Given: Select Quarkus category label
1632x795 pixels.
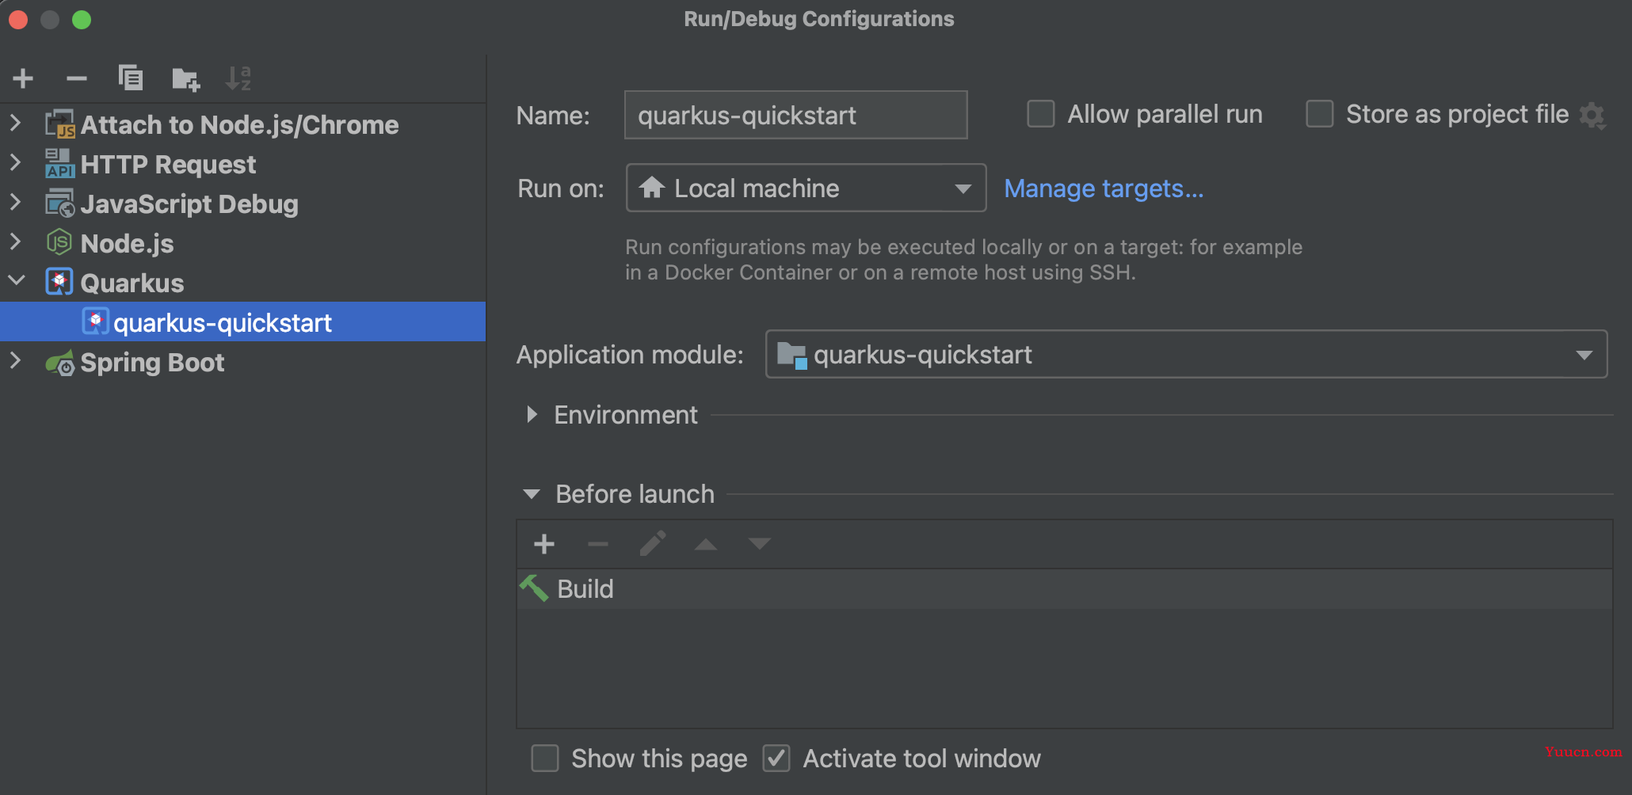Looking at the screenshot, I should (x=132, y=283).
